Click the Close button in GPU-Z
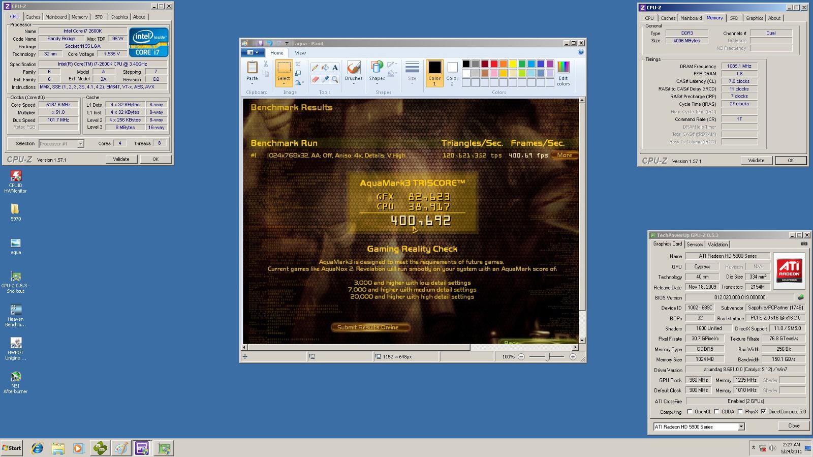This screenshot has height=457, width=813. 794,425
